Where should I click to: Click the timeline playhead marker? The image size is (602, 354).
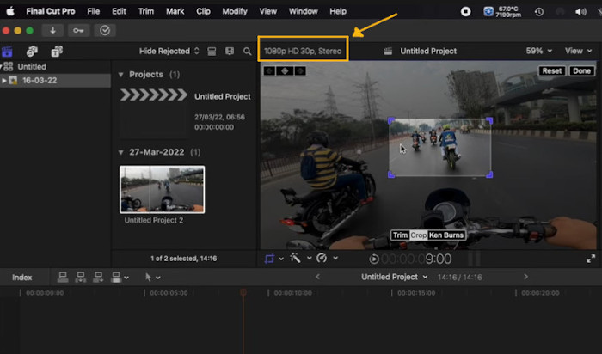[x=243, y=292]
